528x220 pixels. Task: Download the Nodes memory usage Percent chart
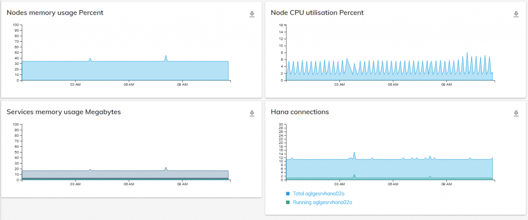pos(252,14)
